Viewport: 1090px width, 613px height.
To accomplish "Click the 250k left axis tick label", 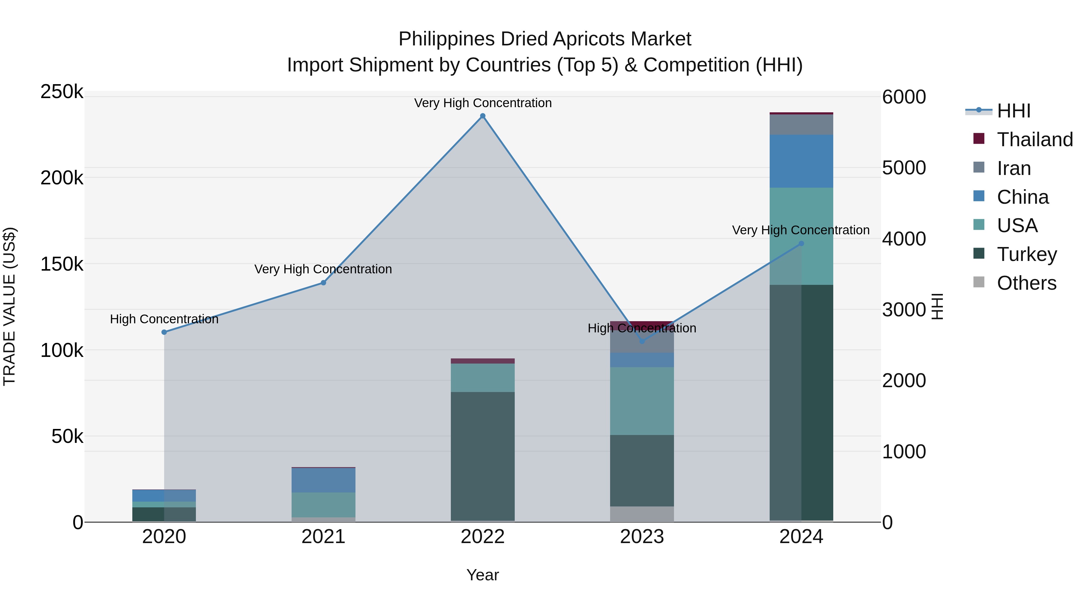I will click(62, 92).
